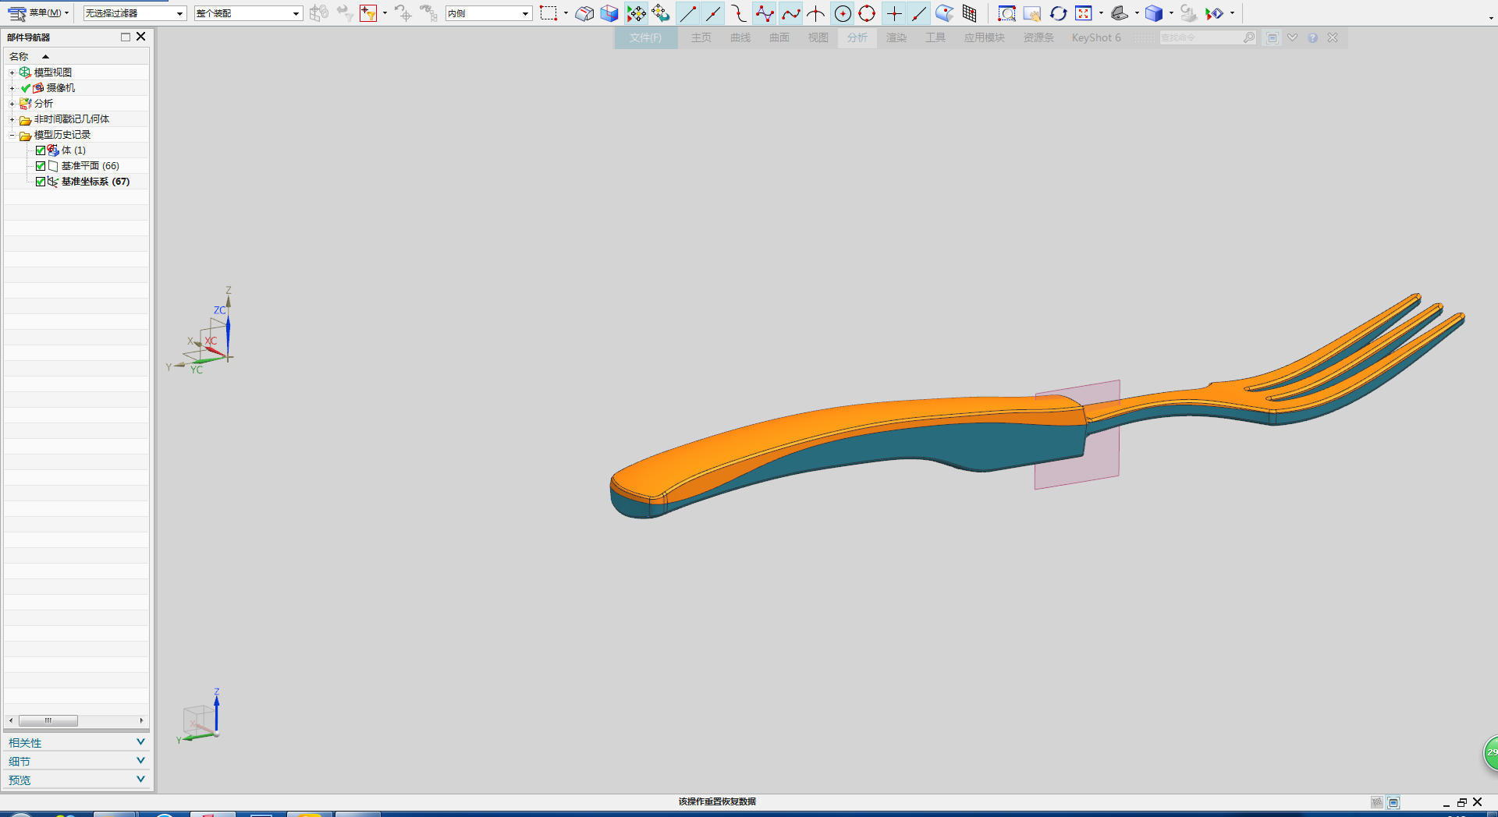
Task: Switch to the 视图 tab
Action: (x=818, y=37)
